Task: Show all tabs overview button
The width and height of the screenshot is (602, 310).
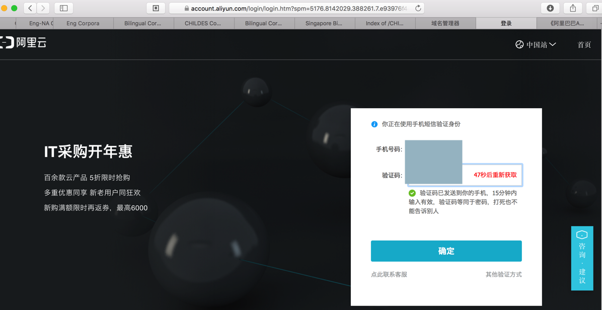Action: (595, 8)
